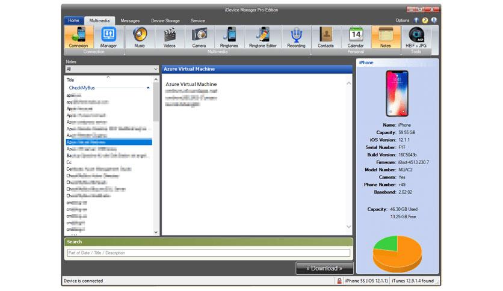Click the info icon near Options
This screenshot has width=503, height=291.
coord(434,20)
